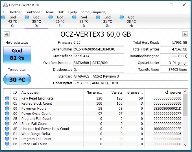Click the status orb in row B6
192x152 pixels.
(x=7, y=144)
